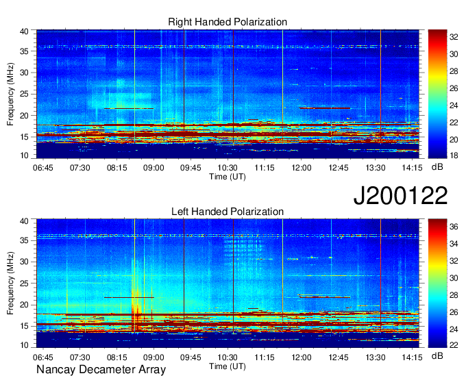Select the J200122 observation label
The height and width of the screenshot is (378, 466).
[400, 195]
